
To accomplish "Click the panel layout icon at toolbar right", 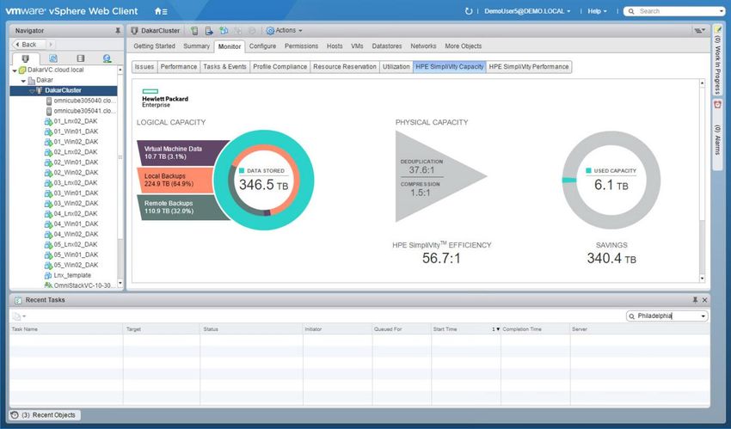I will (x=699, y=31).
